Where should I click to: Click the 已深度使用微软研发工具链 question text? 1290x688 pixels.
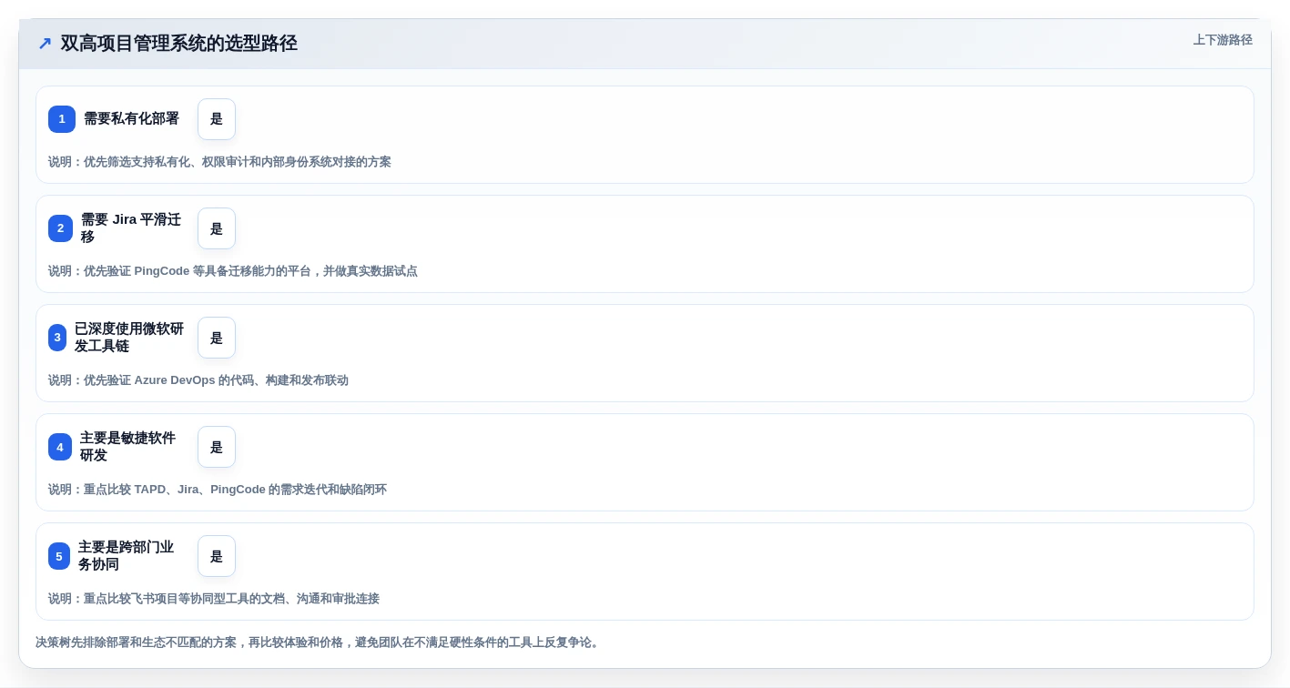tap(129, 338)
